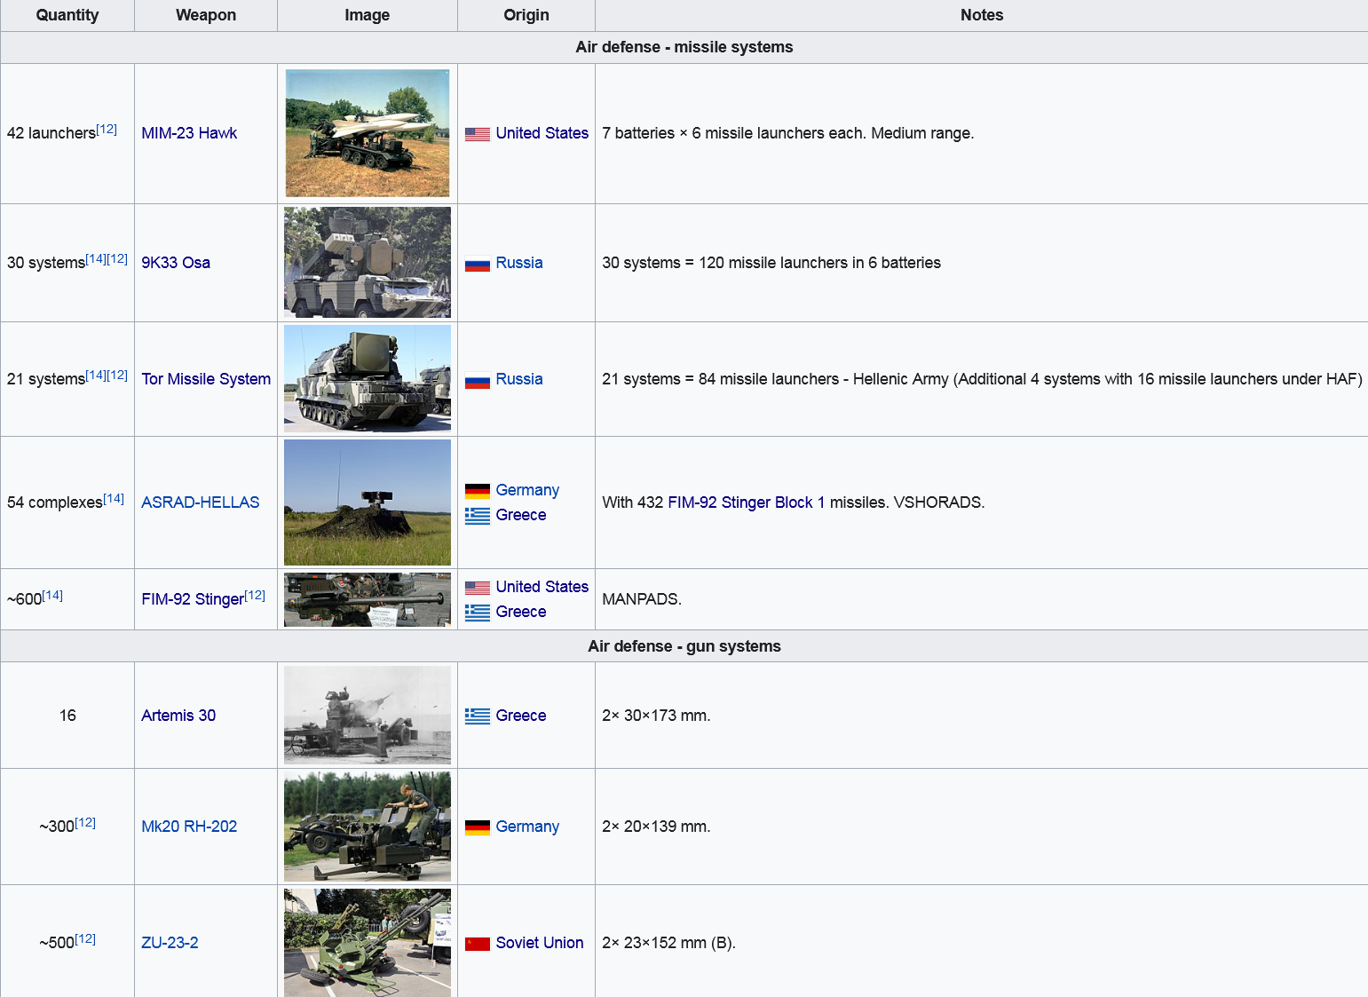
Task: Select the quantity '16' for Artemis 30
Action: [x=67, y=716]
